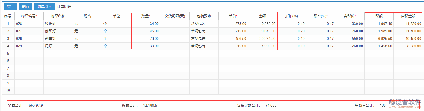Click tax amount cell 1,458.60
The width and height of the screenshot is (424, 111).
[379, 46]
